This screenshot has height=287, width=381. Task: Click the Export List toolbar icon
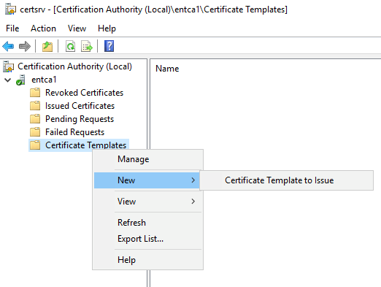click(x=87, y=46)
